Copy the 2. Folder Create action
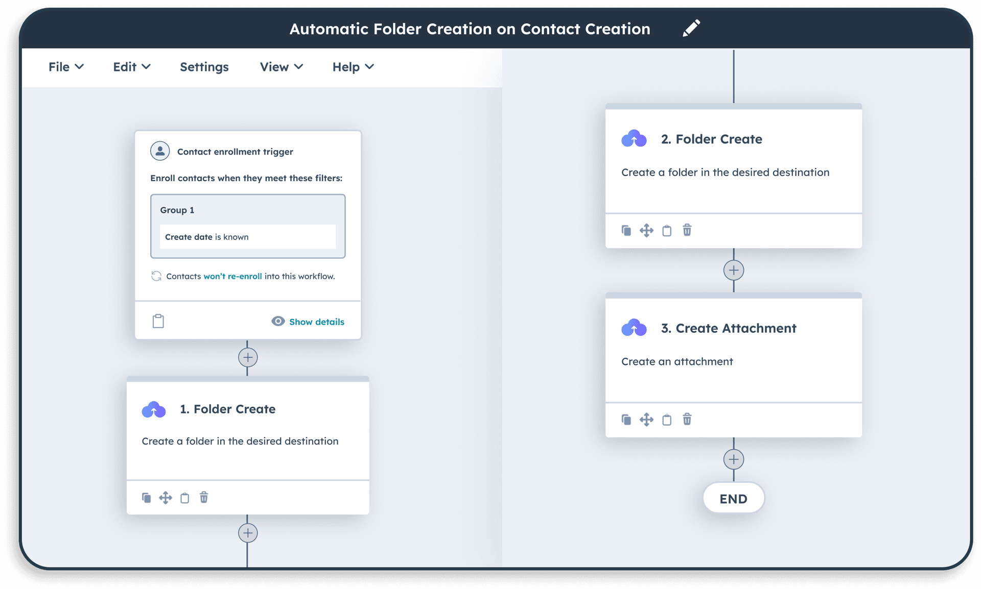Screen dimensions: 981x589 pos(626,230)
